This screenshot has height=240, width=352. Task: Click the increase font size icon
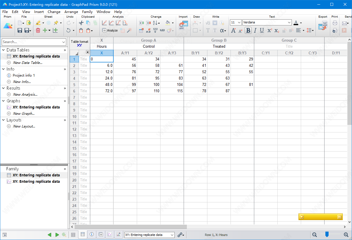pyautogui.click(x=234, y=30)
